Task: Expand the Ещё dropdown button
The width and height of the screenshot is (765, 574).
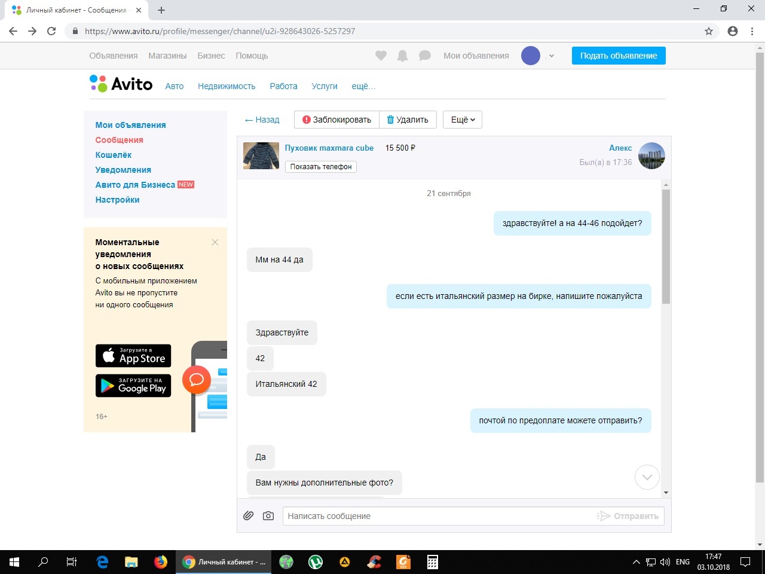Action: coord(463,120)
